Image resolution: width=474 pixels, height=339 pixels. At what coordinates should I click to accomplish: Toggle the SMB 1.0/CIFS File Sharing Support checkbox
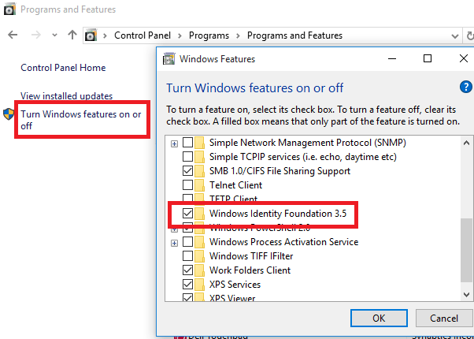point(187,171)
